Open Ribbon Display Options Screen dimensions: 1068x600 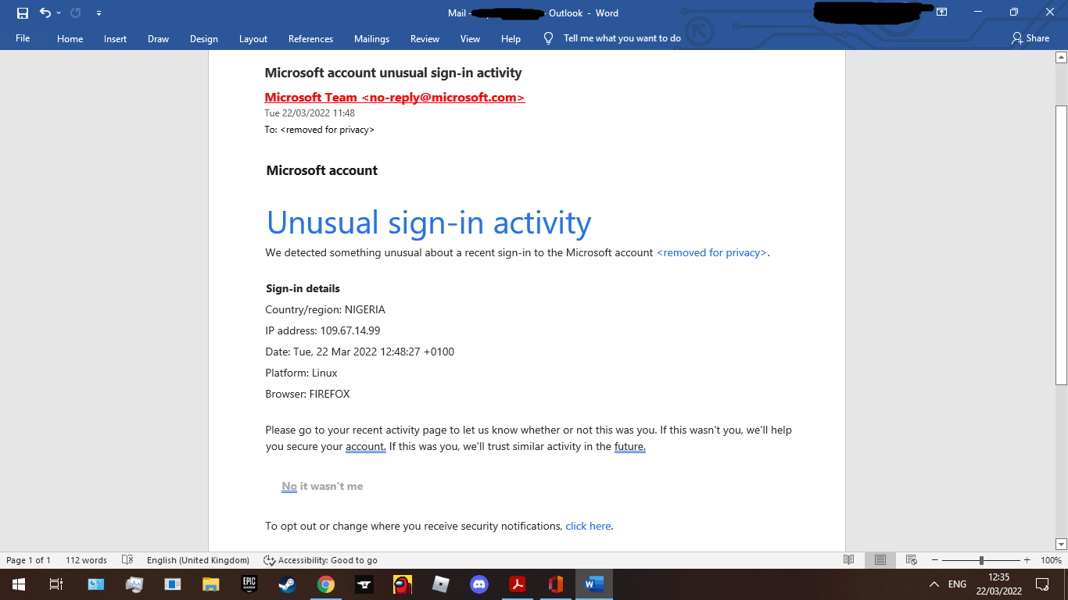click(x=941, y=12)
